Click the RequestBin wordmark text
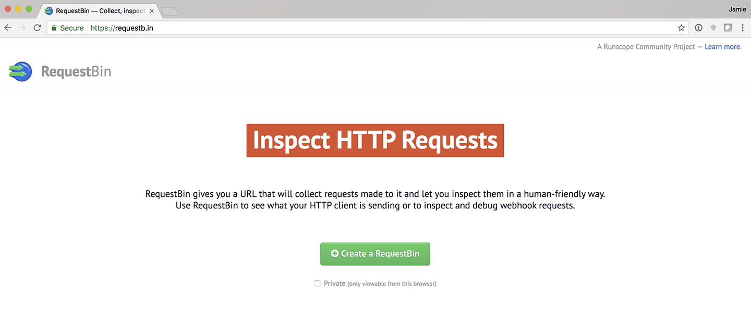The height and width of the screenshot is (311, 751). tap(76, 71)
